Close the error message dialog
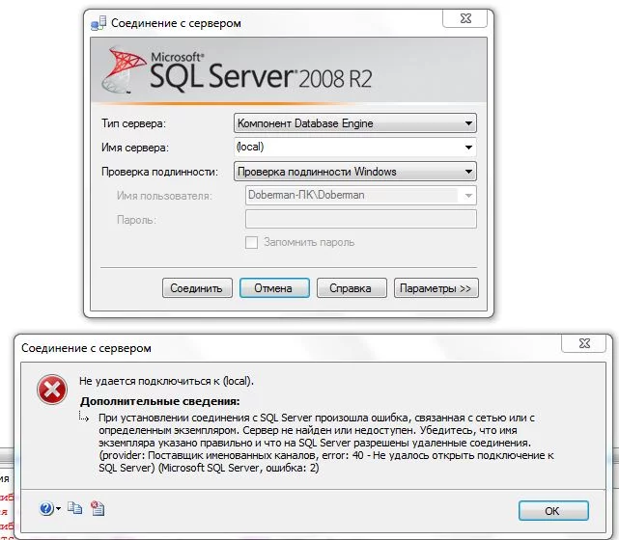Image resolution: width=619 pixels, height=540 pixels. click(x=583, y=343)
